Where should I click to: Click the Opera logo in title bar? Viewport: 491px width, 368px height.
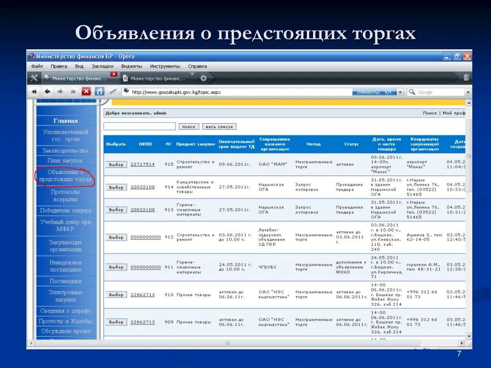point(32,57)
